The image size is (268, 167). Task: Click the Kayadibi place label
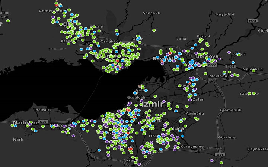click(x=225, y=14)
